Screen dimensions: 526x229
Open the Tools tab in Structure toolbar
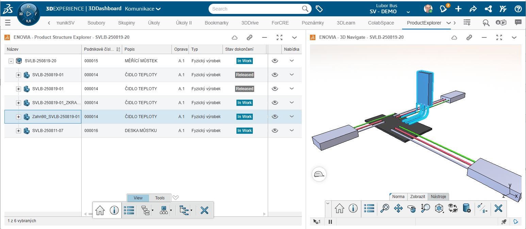point(160,198)
